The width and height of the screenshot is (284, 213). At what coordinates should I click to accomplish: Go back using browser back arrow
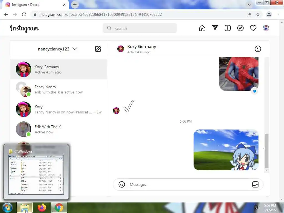tap(6, 14)
